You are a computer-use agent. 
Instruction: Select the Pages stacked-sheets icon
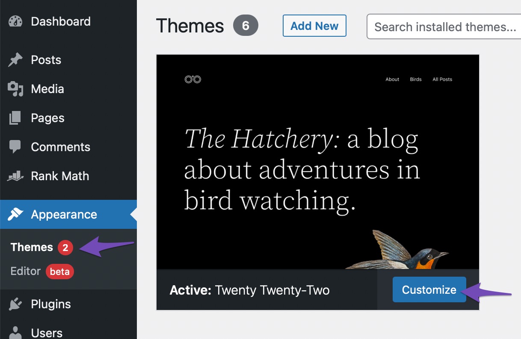[x=15, y=118]
